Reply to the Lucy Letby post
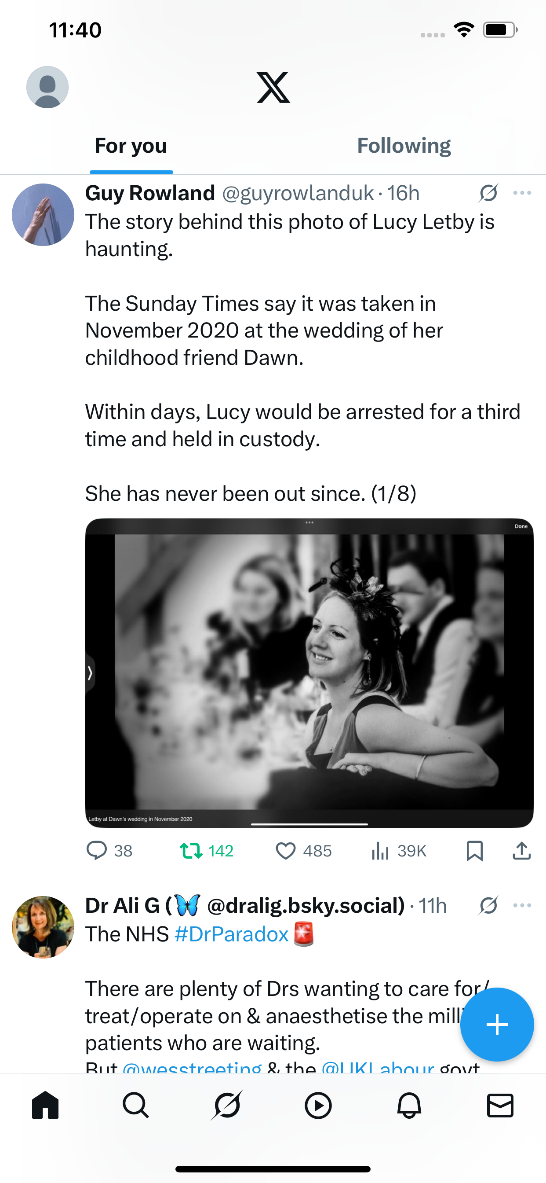Viewport: 546px width, 1183px height. pyautogui.click(x=97, y=851)
